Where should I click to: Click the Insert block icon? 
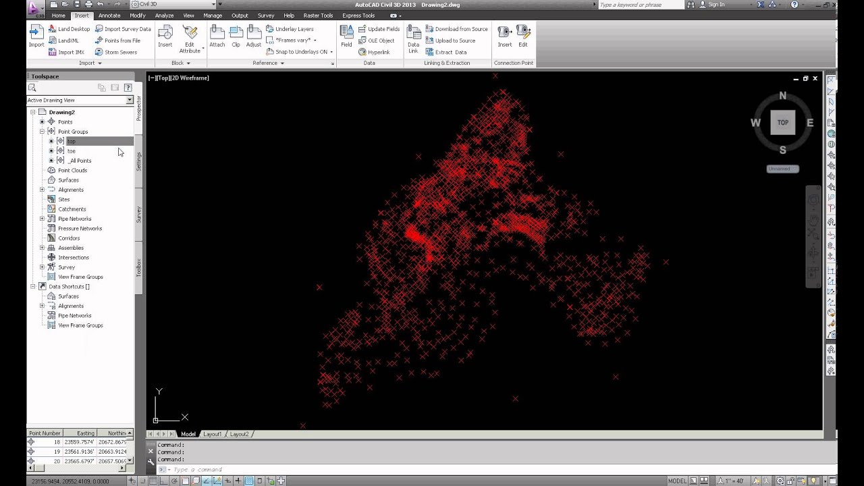(x=165, y=36)
